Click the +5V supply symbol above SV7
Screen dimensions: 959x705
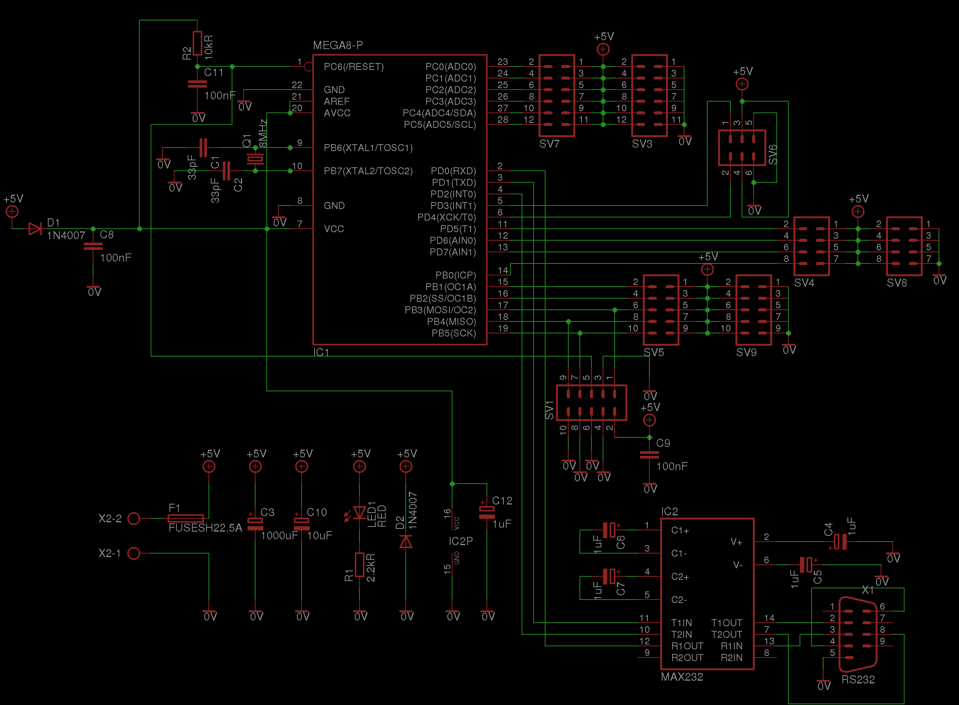tap(603, 49)
